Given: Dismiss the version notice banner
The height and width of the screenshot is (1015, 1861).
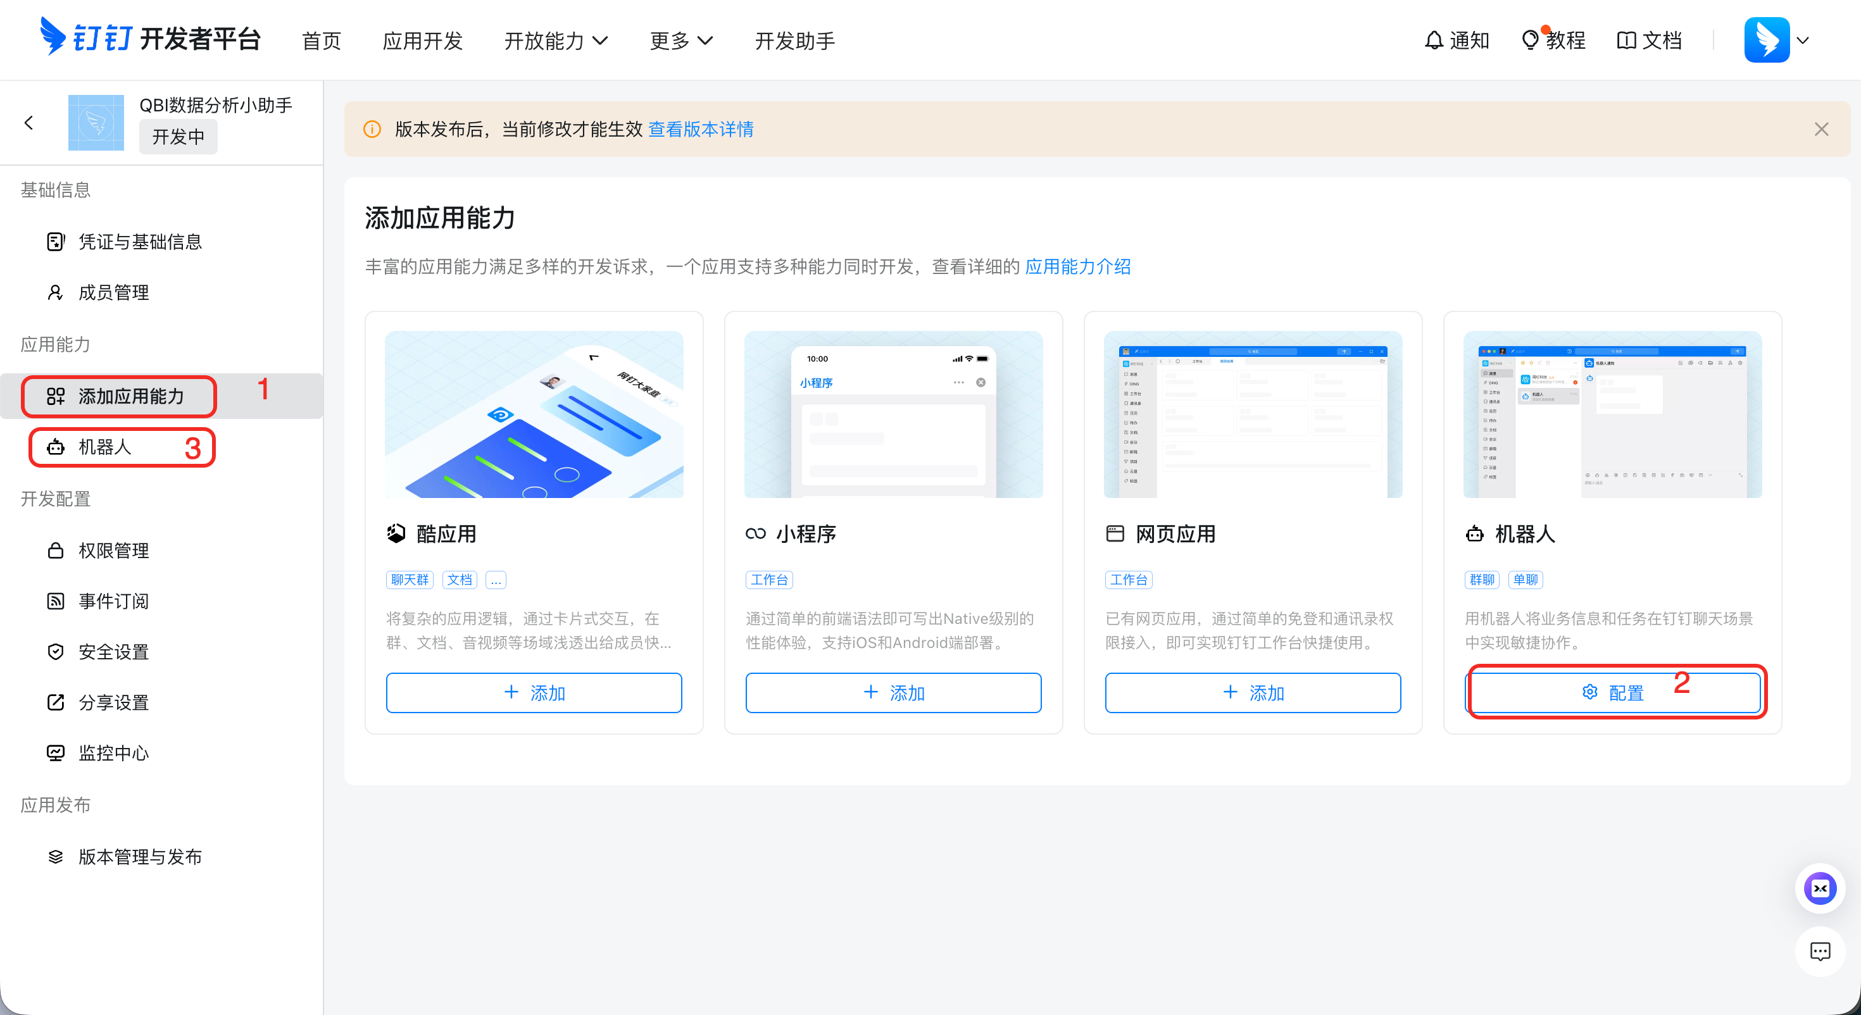Looking at the screenshot, I should click(x=1821, y=129).
